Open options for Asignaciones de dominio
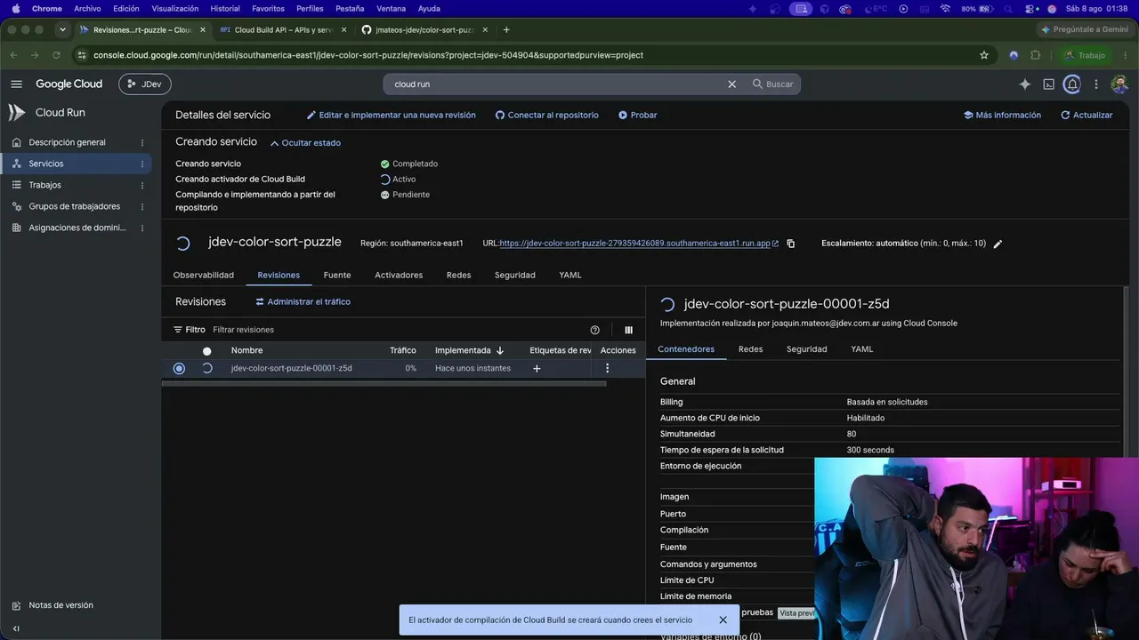 click(x=142, y=228)
